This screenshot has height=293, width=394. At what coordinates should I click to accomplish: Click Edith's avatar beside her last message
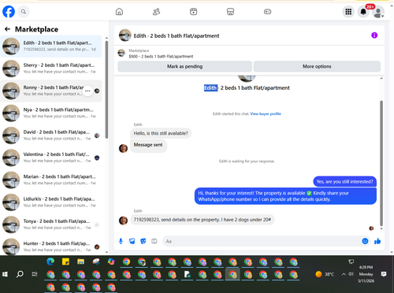coord(123,220)
